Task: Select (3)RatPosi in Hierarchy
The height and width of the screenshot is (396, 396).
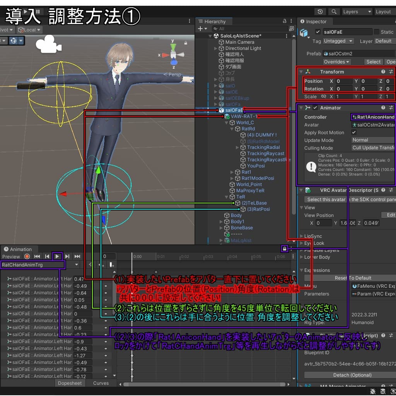Action: 258,209
